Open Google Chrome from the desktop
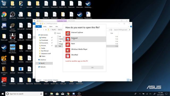Screen dimensions: 170x96 pyautogui.click(x=4, y=16)
